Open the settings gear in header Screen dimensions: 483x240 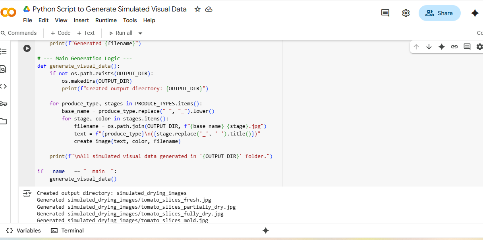pyautogui.click(x=406, y=13)
